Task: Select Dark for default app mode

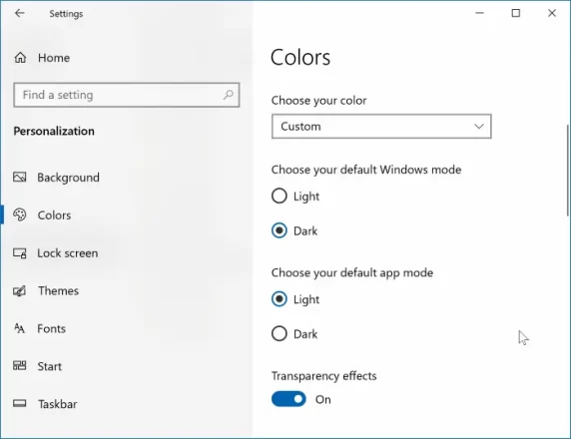Action: [279, 333]
